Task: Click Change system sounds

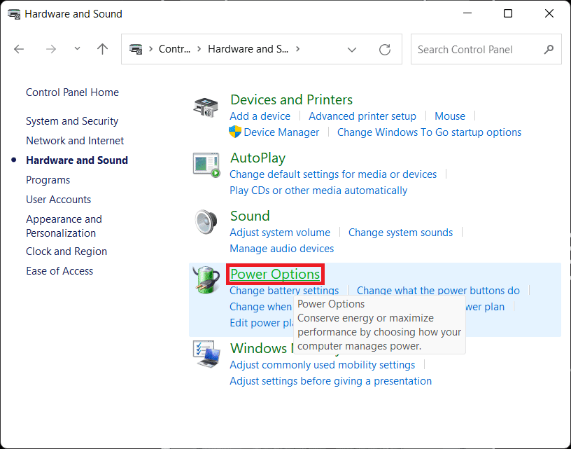Action: (400, 233)
